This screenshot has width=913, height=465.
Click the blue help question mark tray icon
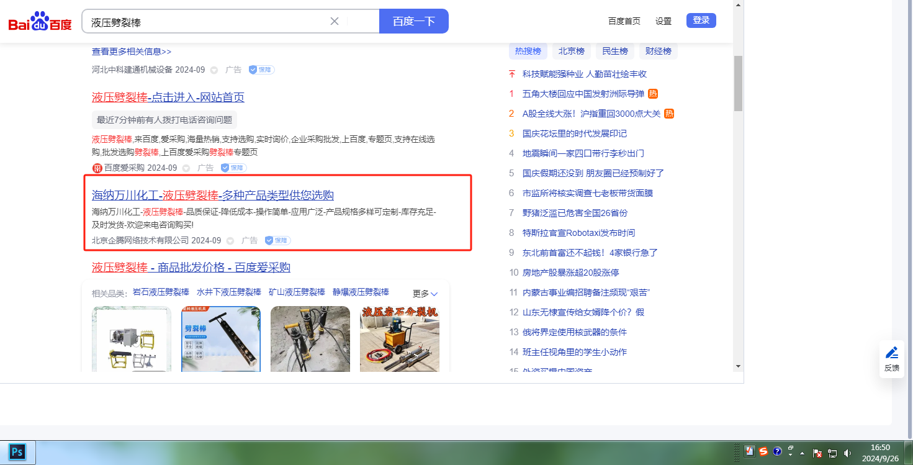pos(777,452)
